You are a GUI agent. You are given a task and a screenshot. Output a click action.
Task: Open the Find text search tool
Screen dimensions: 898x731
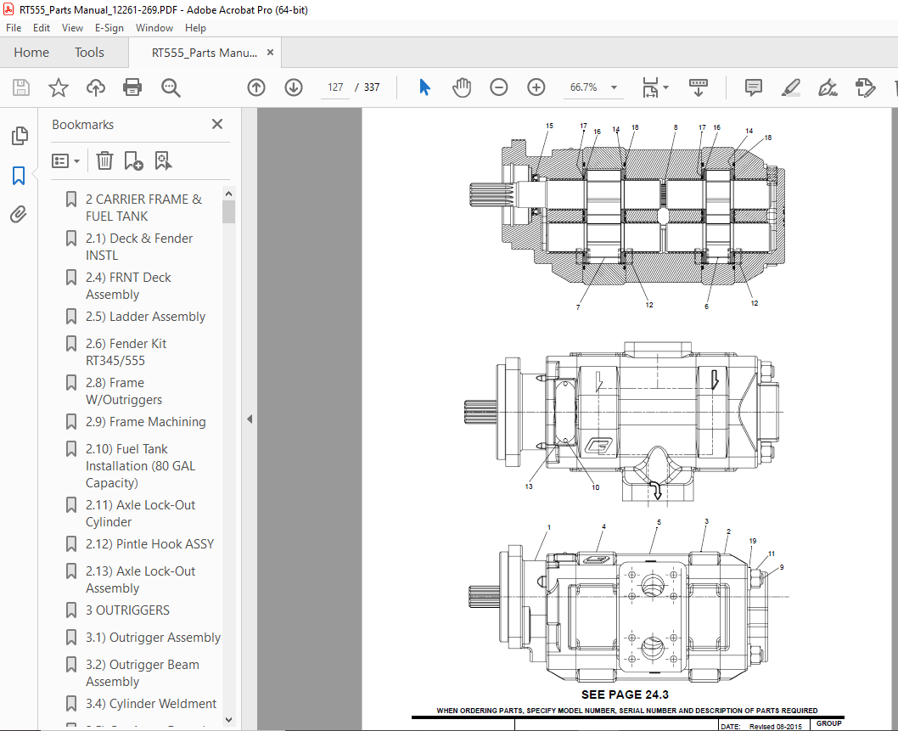coord(171,87)
